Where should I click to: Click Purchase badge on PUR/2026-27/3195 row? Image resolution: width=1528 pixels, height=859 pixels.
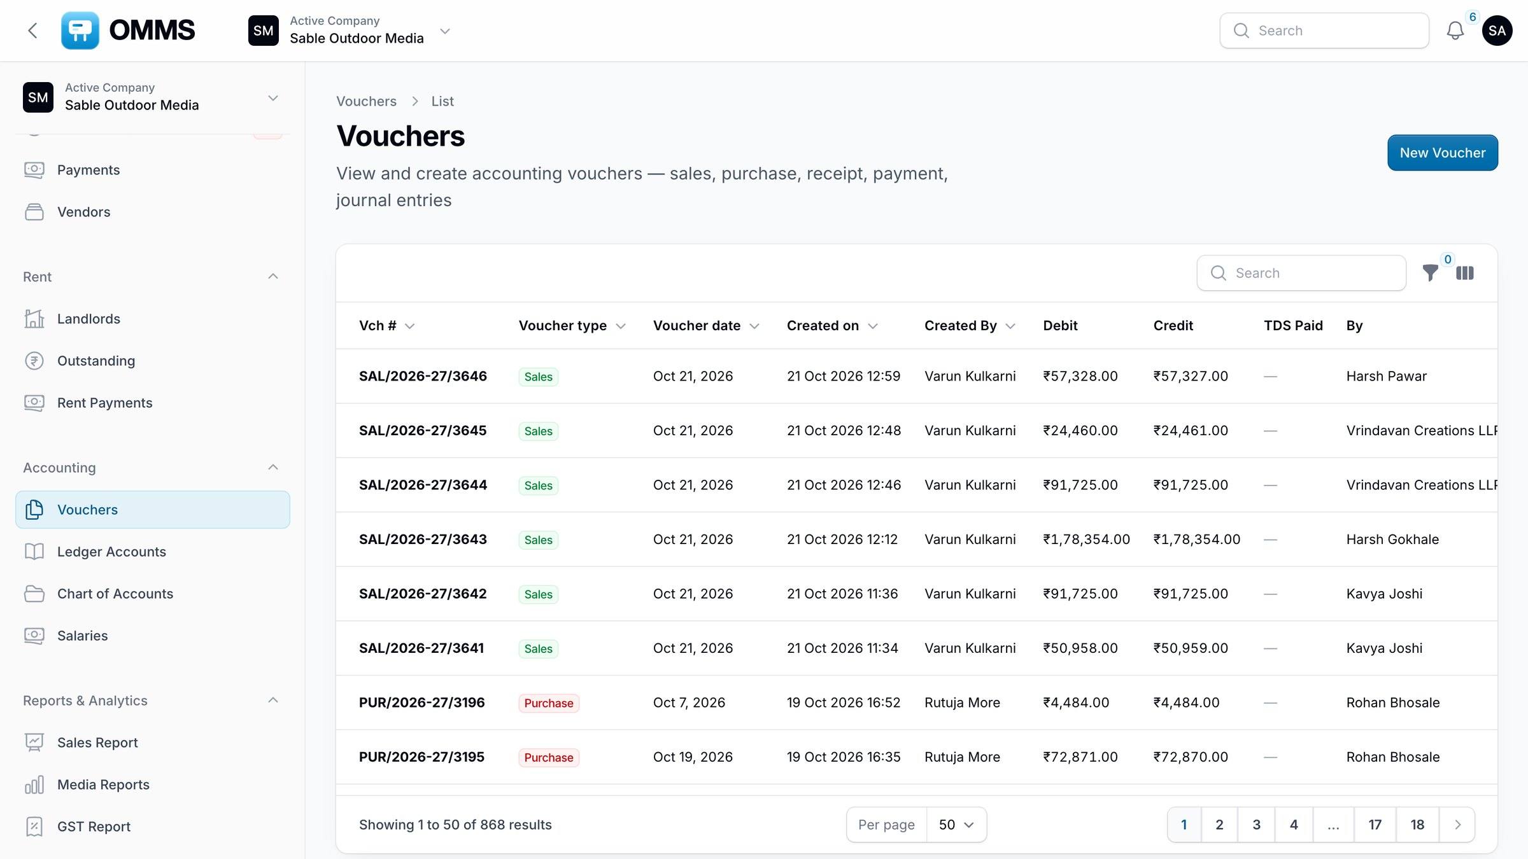(x=549, y=757)
